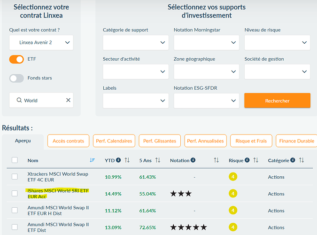317x235 pixels.
Task: Switch to the Risque et Frais tab
Action: pyautogui.click(x=251, y=141)
